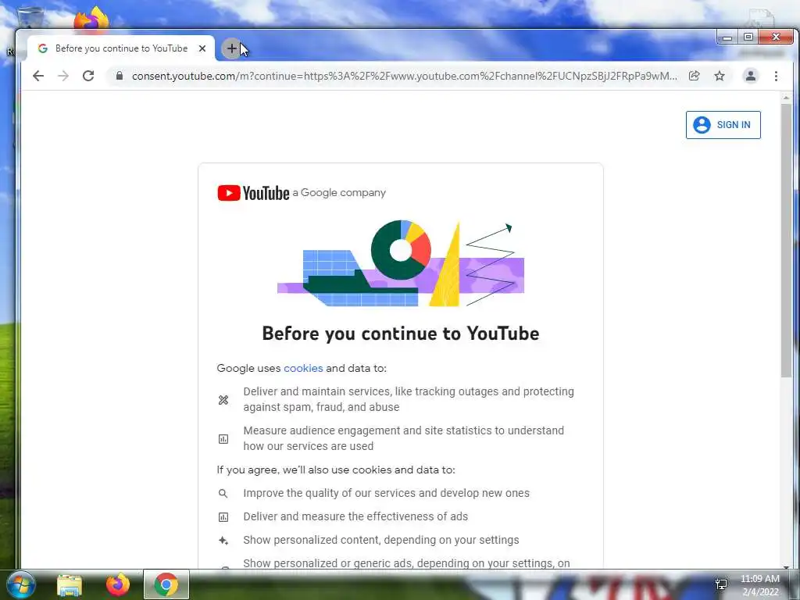Open a new tab with plus button
This screenshot has height=600, width=800.
click(231, 48)
